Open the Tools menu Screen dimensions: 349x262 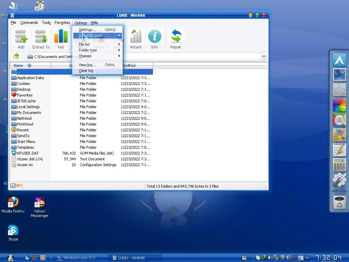(46, 23)
